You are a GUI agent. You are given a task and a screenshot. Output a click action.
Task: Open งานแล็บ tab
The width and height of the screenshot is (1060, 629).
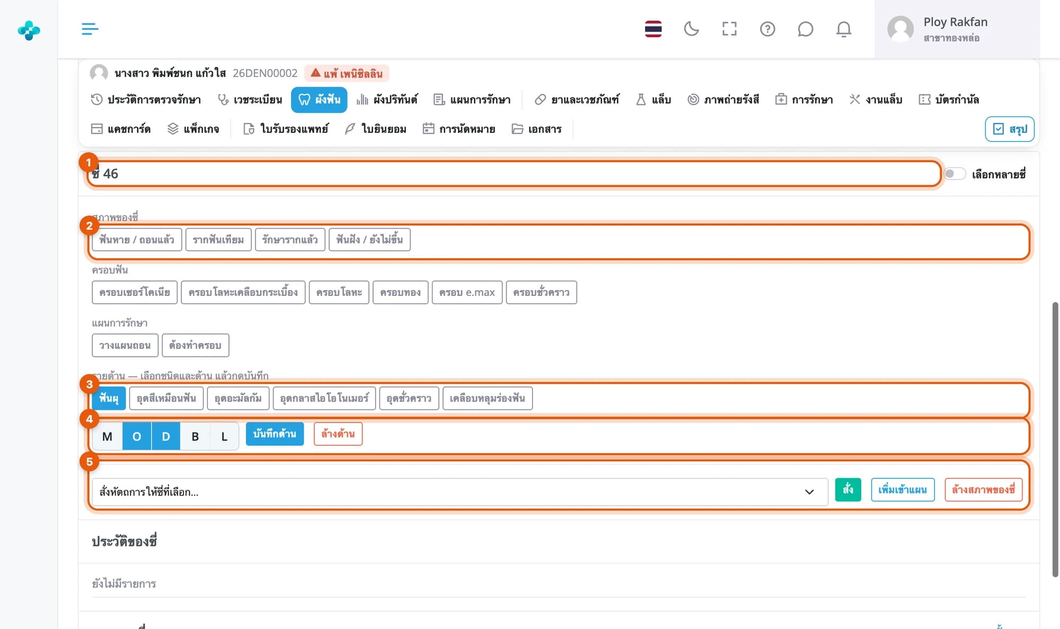tap(876, 99)
